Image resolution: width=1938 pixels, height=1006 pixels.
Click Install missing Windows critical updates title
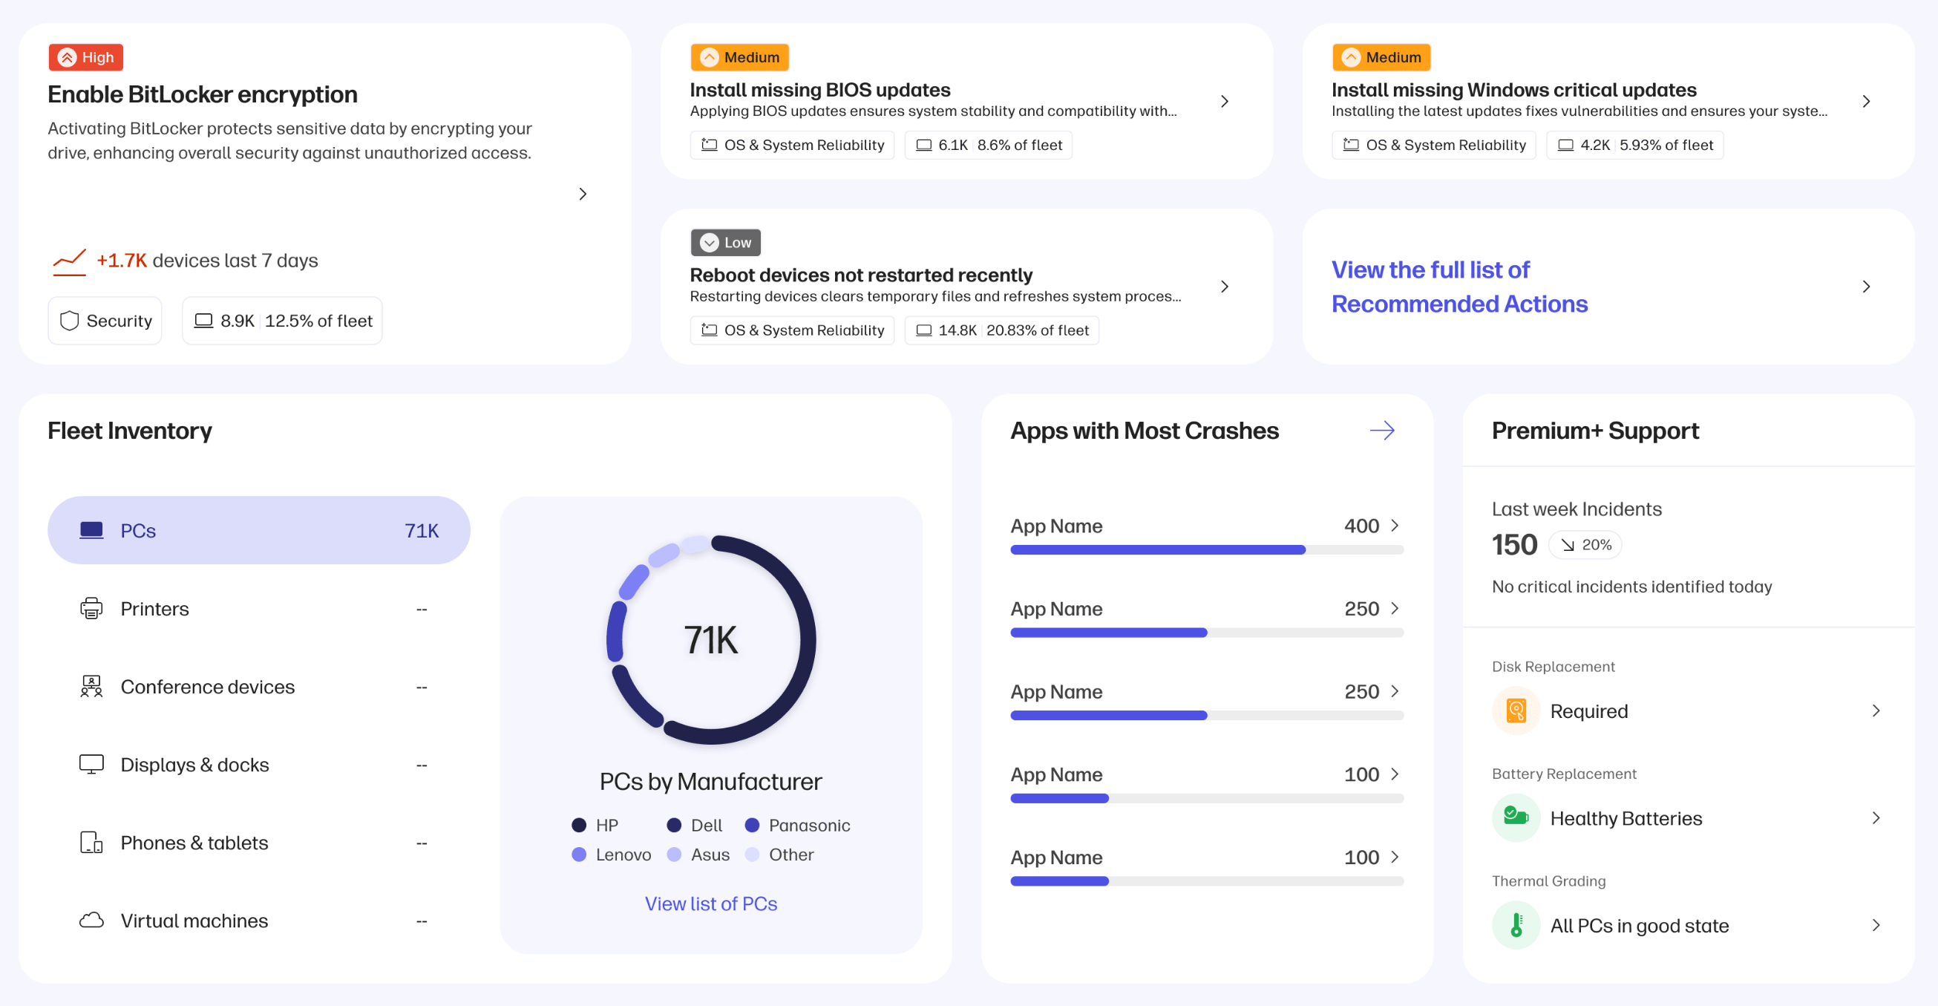click(x=1513, y=90)
